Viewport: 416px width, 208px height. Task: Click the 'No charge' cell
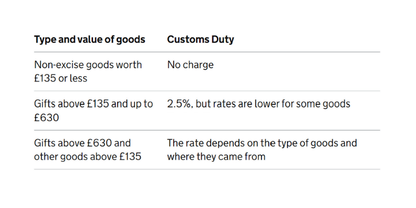pyautogui.click(x=190, y=65)
